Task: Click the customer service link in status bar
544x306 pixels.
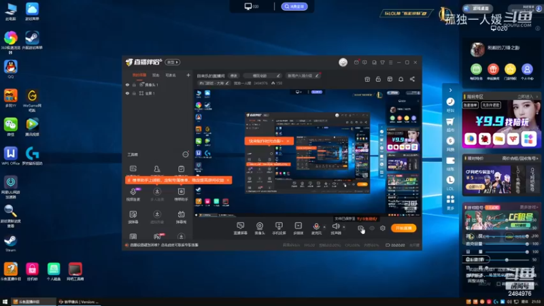Action: click(164, 245)
